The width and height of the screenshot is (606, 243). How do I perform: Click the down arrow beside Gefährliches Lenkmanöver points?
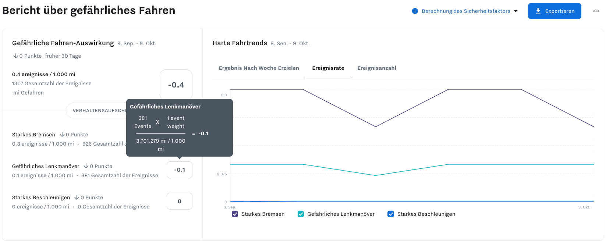[86, 166]
